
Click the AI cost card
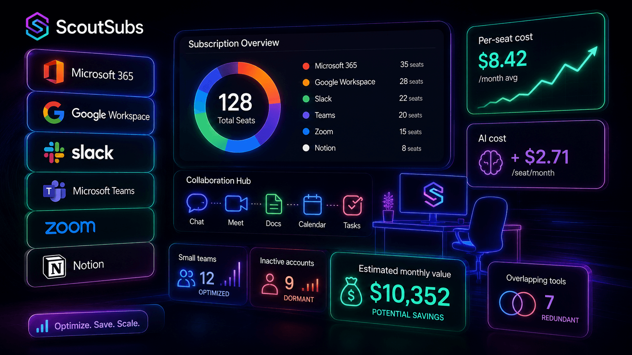point(536,154)
